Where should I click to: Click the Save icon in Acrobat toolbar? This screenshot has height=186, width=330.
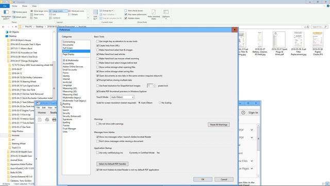[40, 120]
